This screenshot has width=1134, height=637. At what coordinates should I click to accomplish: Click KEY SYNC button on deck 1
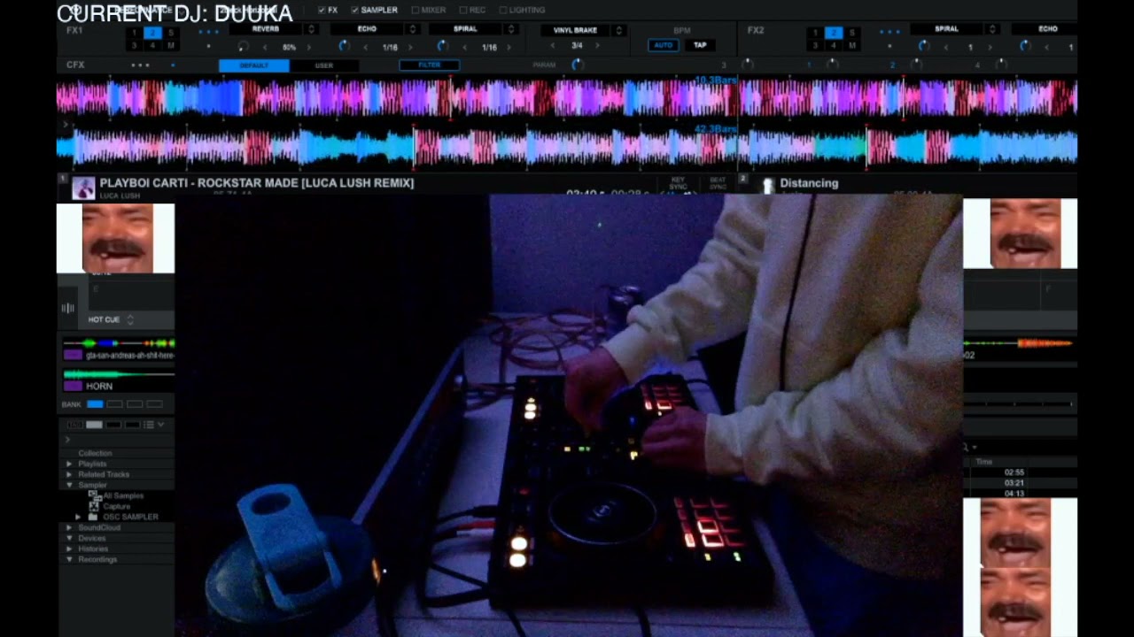[679, 183]
